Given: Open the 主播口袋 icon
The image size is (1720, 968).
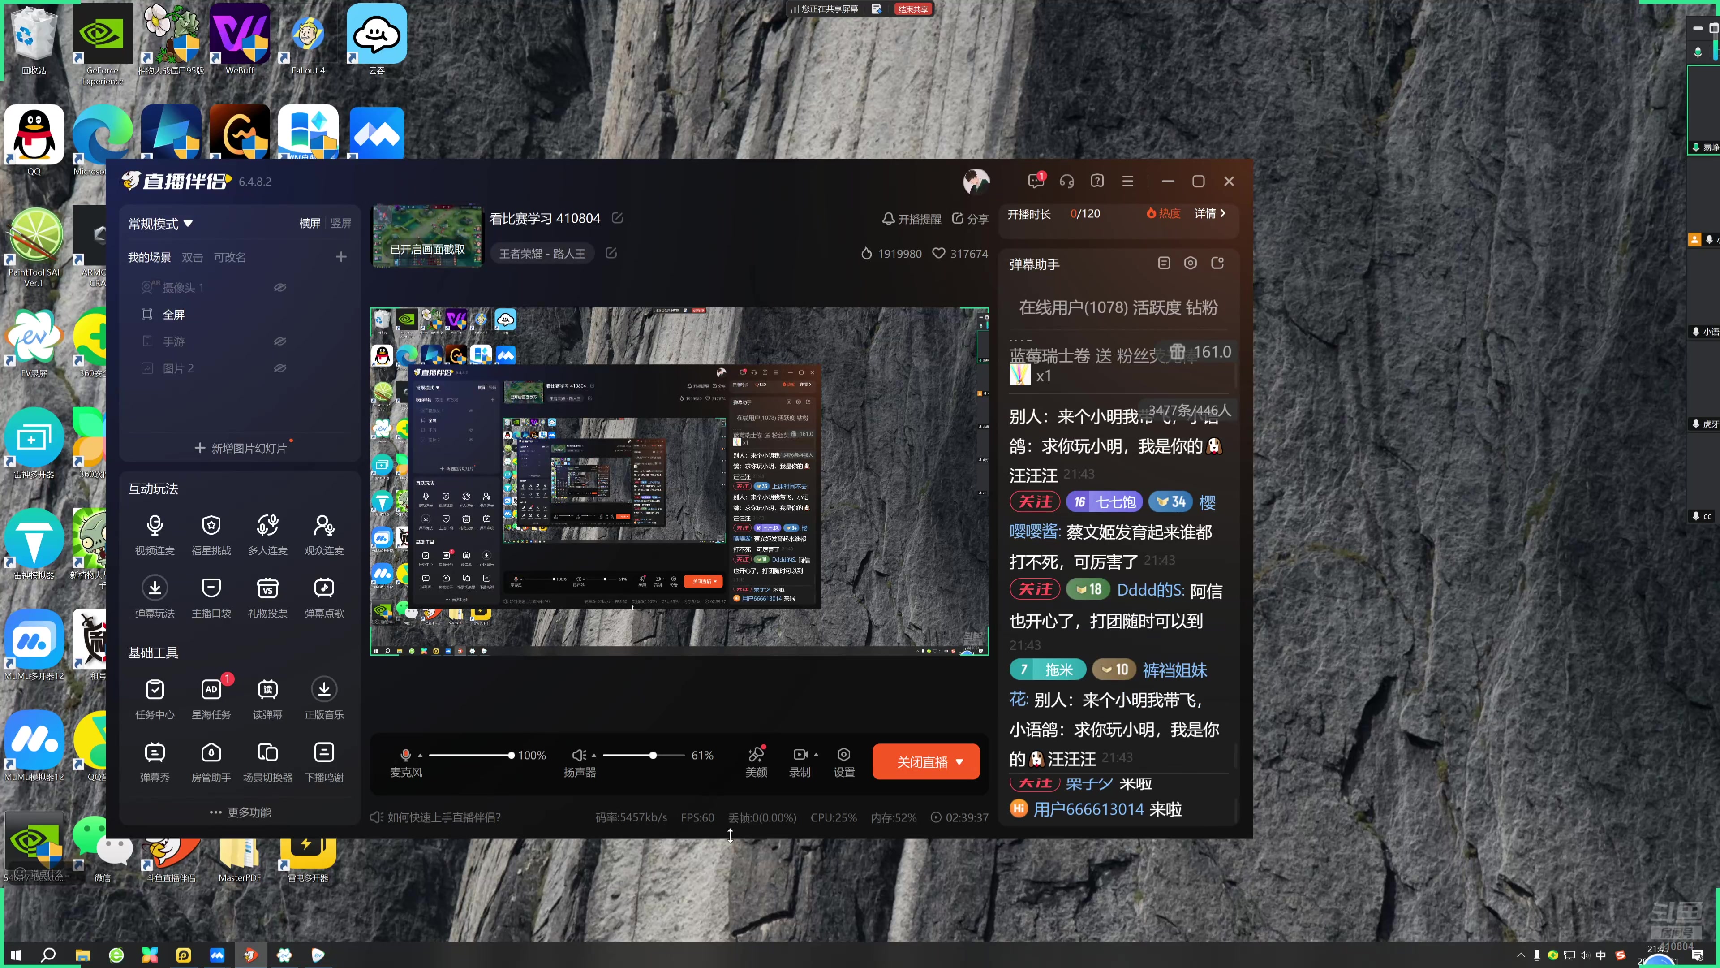Looking at the screenshot, I should (x=211, y=597).
